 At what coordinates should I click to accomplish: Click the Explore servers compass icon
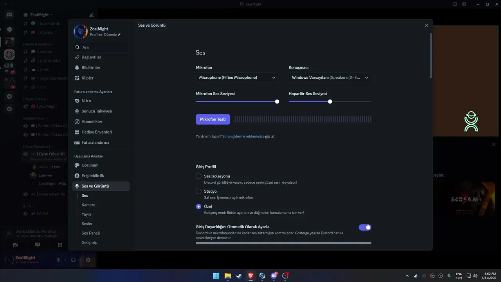click(x=9, y=109)
